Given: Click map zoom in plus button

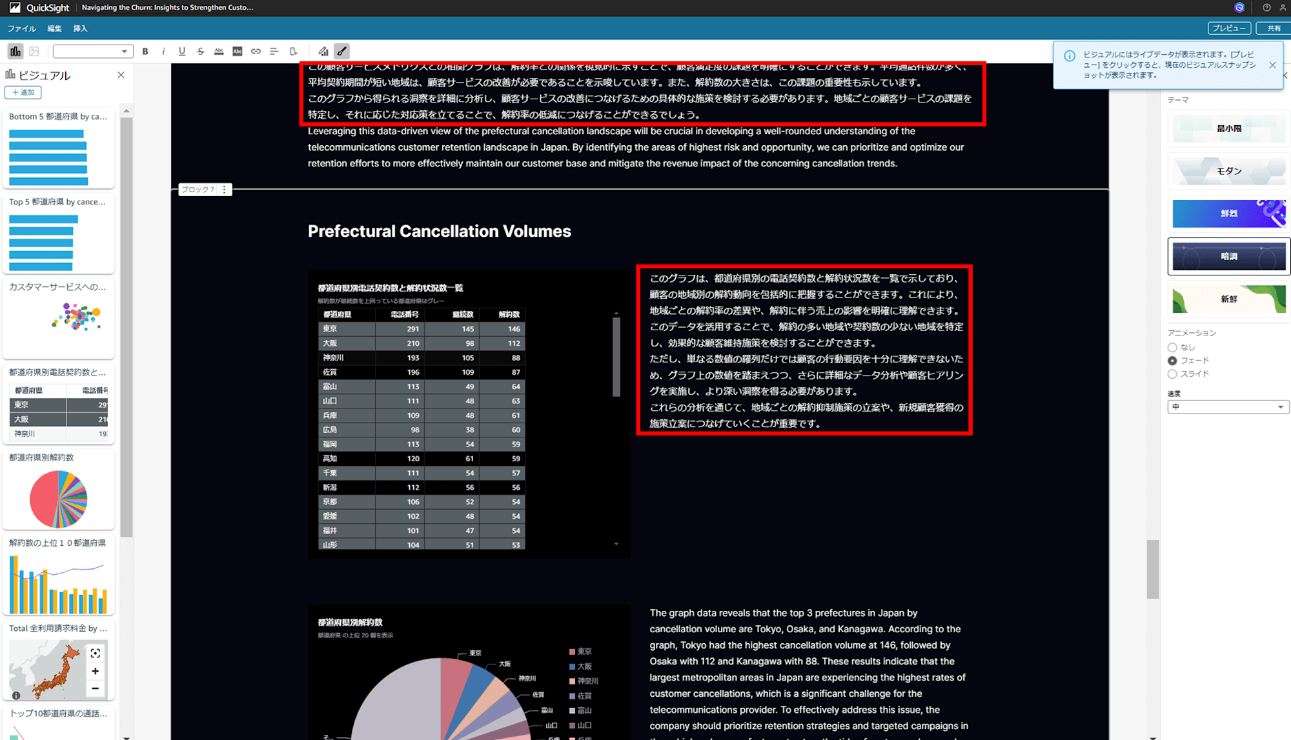Looking at the screenshot, I should [95, 671].
